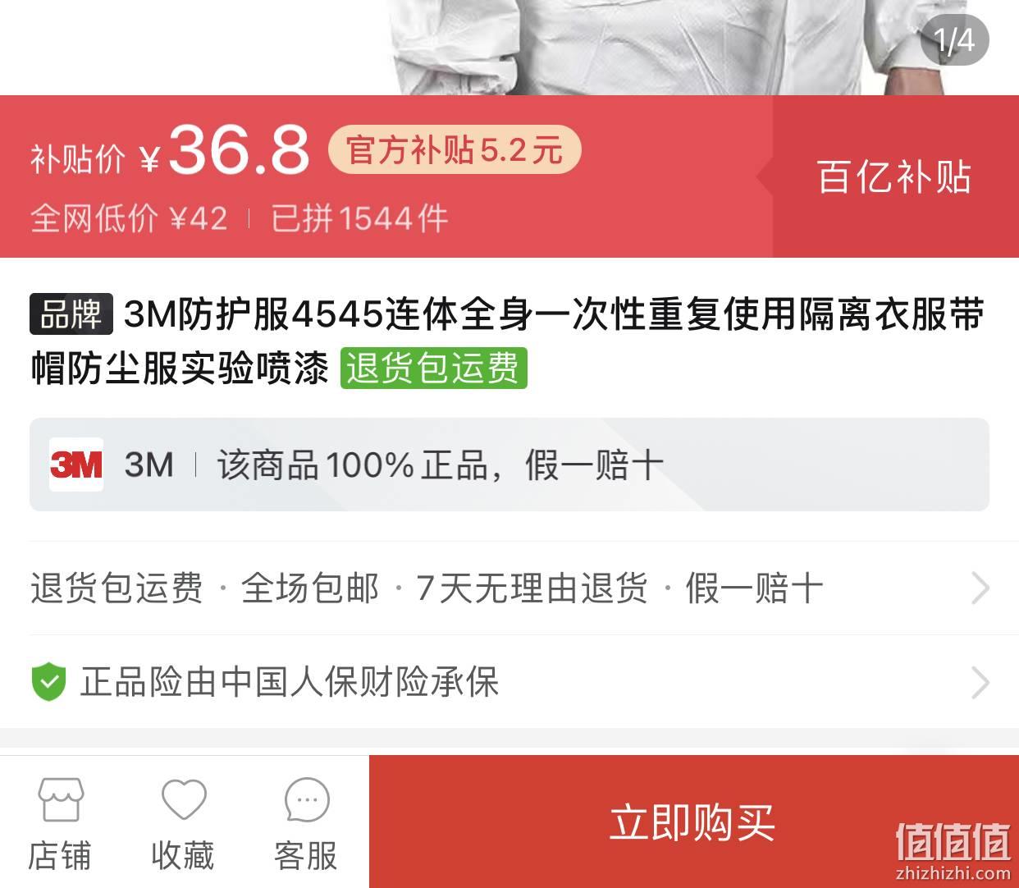The image size is (1019, 888).
Task: Tap the 补贴价 ¥36.8 price
Action: (170, 150)
